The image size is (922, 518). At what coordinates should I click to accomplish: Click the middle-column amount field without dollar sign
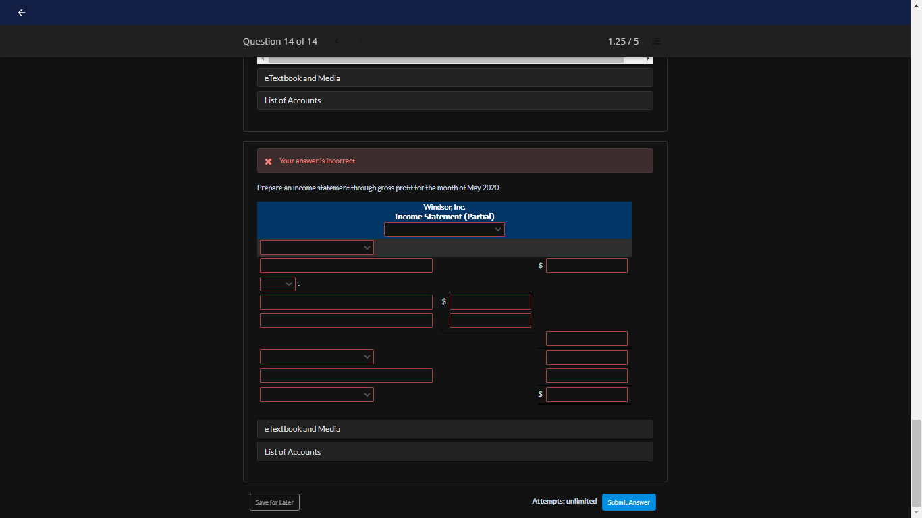tap(490, 320)
